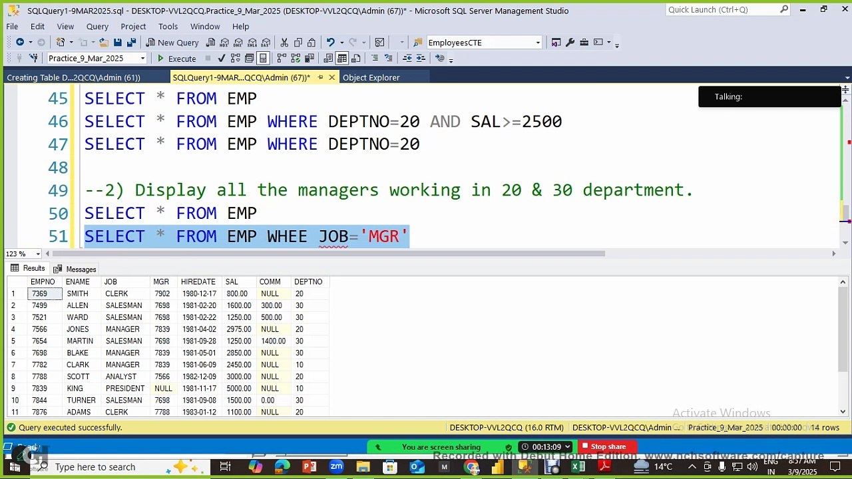Image resolution: width=852 pixels, height=479 pixels.
Task: Click Visual Studio solutions icon
Action: coord(555,42)
